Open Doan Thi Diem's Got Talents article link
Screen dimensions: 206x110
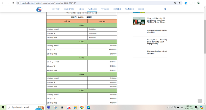tap(156, 20)
